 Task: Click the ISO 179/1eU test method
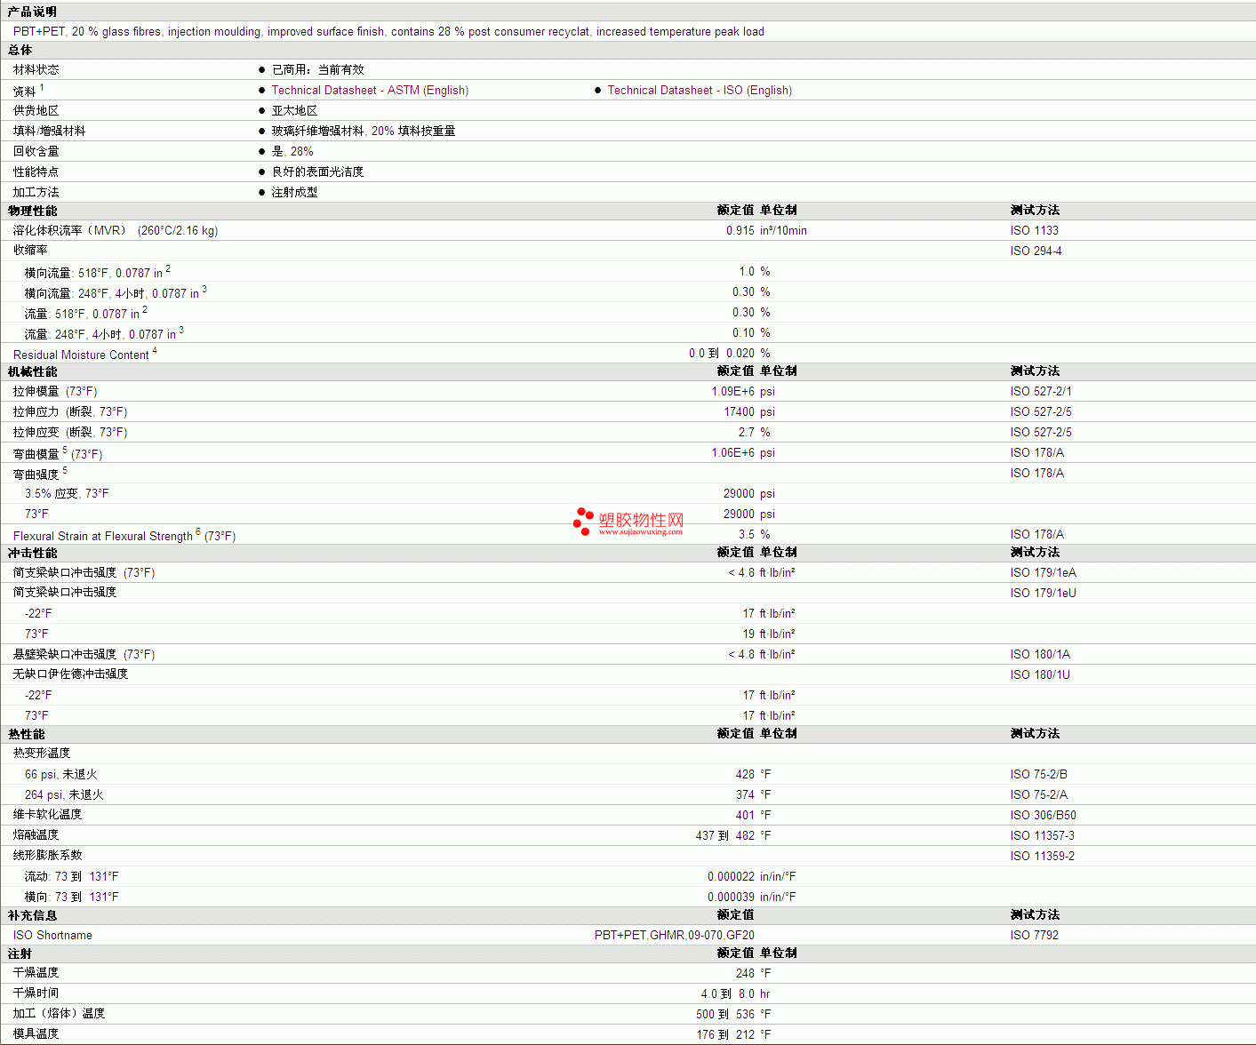1044,593
